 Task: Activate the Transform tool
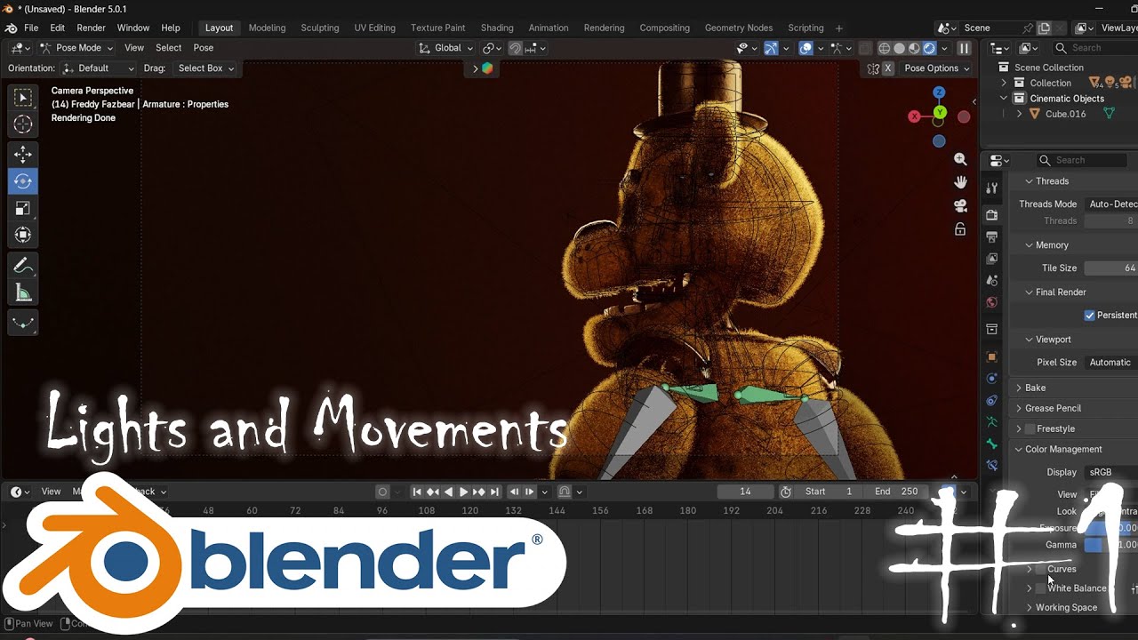23,235
